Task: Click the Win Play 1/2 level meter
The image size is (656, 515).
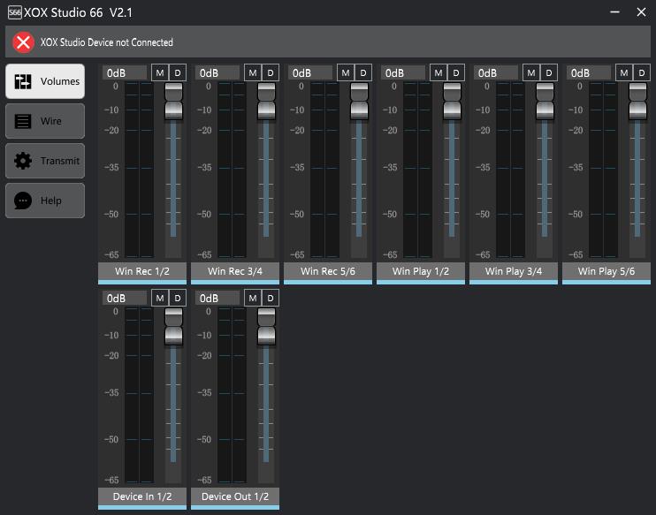Action: [418, 170]
